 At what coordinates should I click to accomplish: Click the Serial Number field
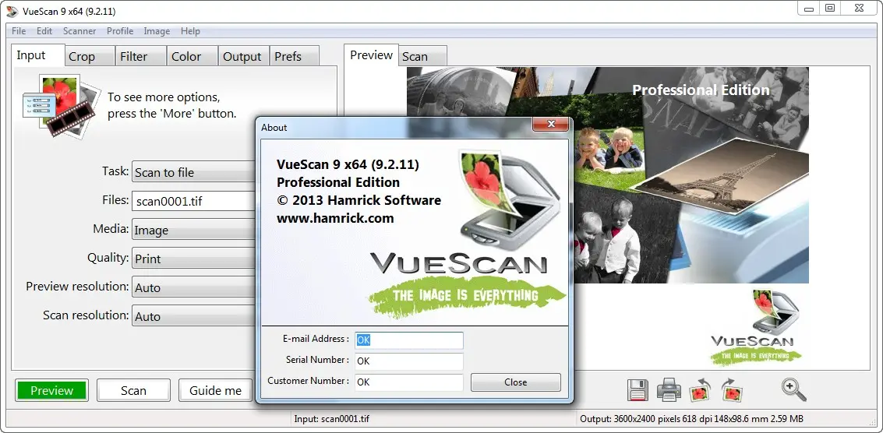(409, 361)
